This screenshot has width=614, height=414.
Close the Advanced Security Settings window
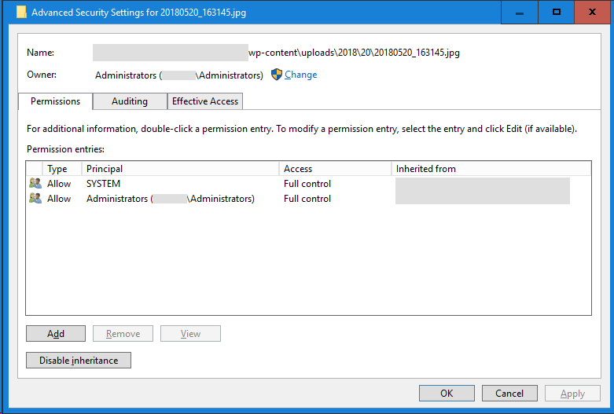pyautogui.click(x=593, y=13)
